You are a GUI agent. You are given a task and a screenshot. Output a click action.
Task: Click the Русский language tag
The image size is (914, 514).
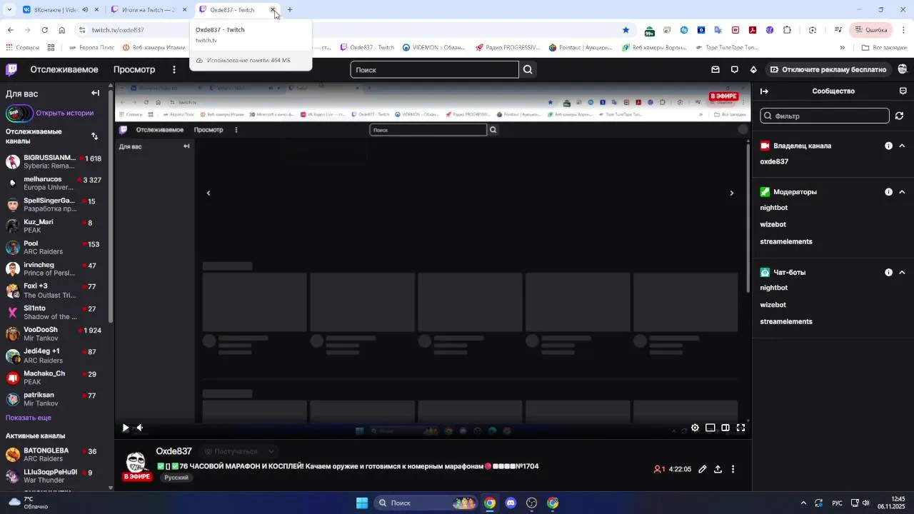(176, 478)
